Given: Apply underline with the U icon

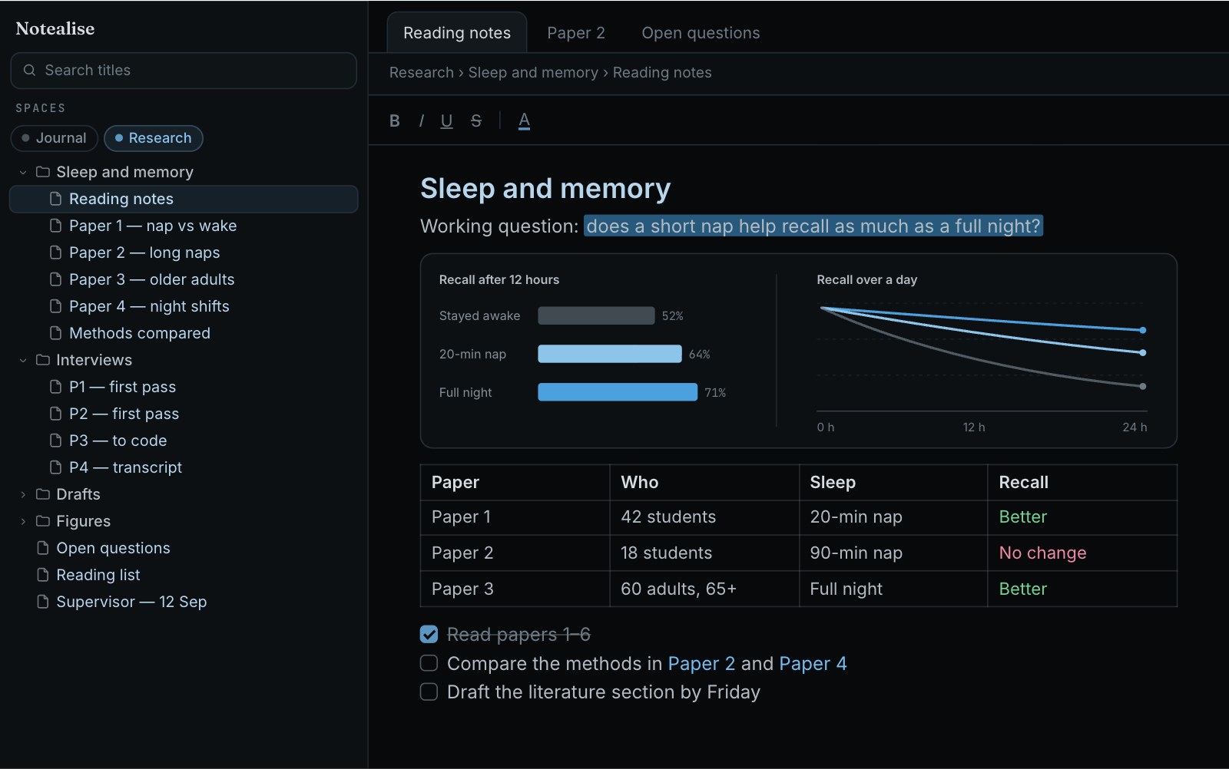Looking at the screenshot, I should (x=446, y=120).
